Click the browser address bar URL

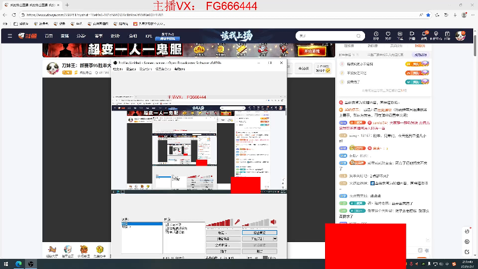pos(94,14)
